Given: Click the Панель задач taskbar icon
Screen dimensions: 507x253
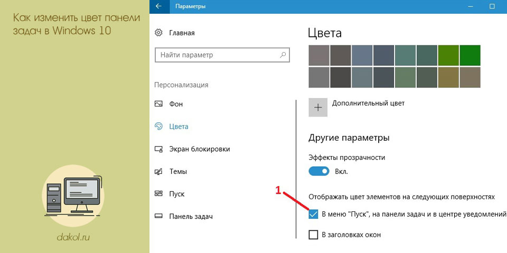Looking at the screenshot, I should coord(158,216).
